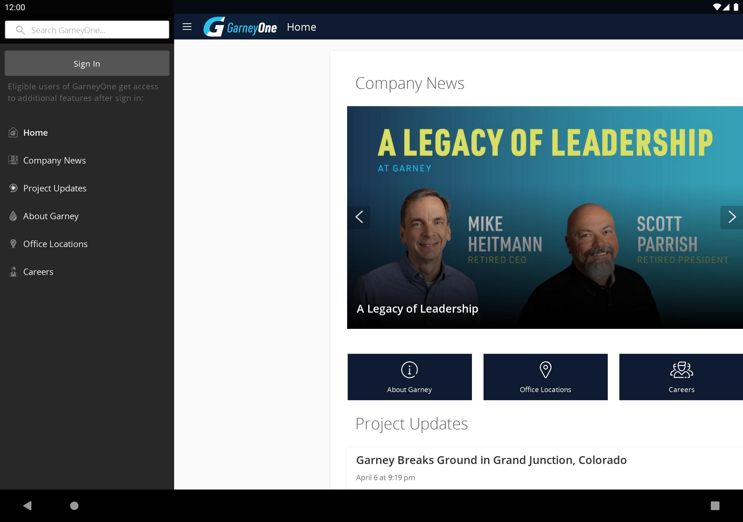Open the Legacy of Leadership banner image
The height and width of the screenshot is (522, 743).
tap(545, 217)
